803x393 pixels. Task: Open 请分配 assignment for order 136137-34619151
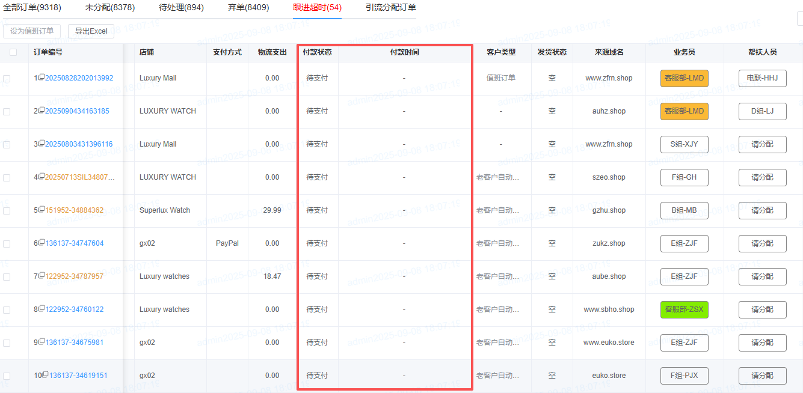click(x=762, y=376)
